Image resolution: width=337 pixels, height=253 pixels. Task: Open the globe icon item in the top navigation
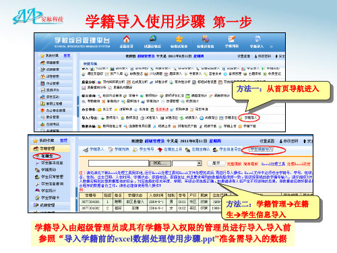153,38
